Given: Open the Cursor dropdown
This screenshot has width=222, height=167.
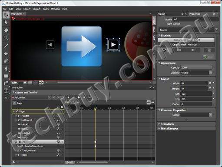Looking at the screenshot, I should [210, 115].
